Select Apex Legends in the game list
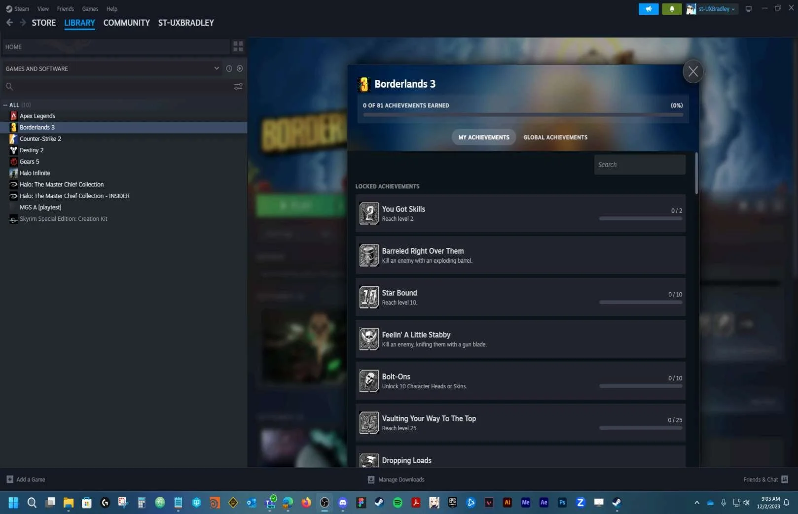The height and width of the screenshot is (514, 798). click(x=124, y=116)
